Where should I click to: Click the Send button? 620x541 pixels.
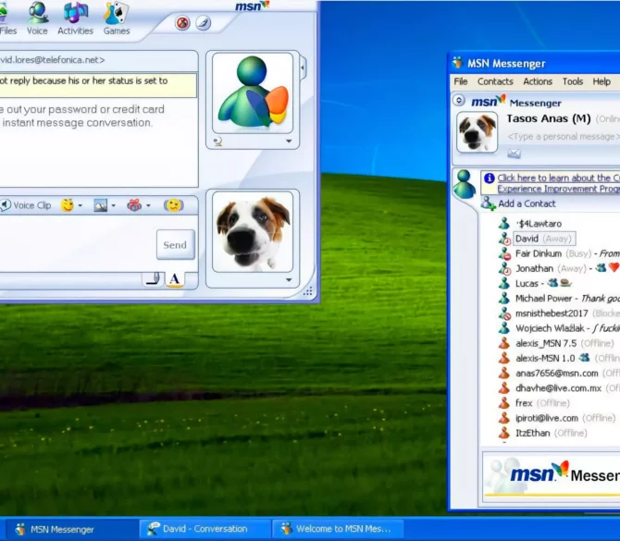(x=176, y=245)
